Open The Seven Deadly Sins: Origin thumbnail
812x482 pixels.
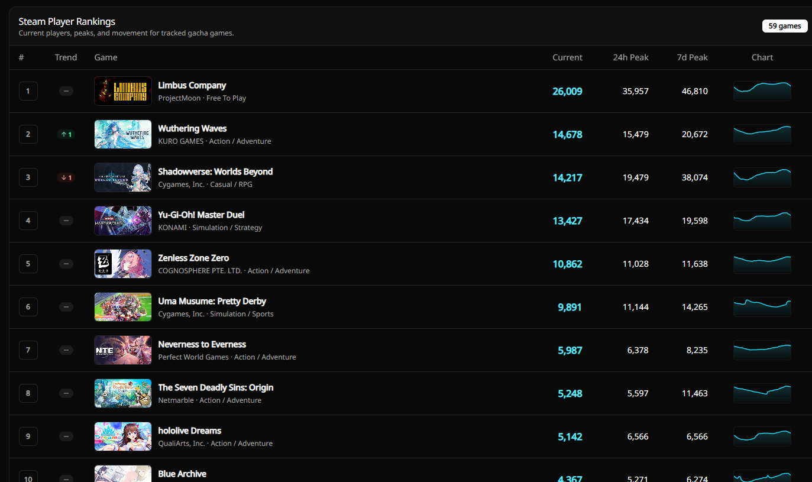tap(123, 393)
